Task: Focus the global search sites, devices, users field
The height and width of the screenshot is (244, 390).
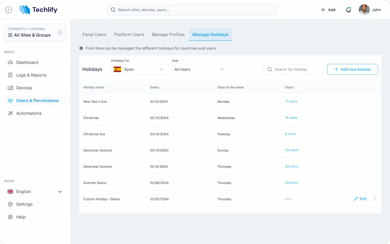Action: (x=192, y=10)
